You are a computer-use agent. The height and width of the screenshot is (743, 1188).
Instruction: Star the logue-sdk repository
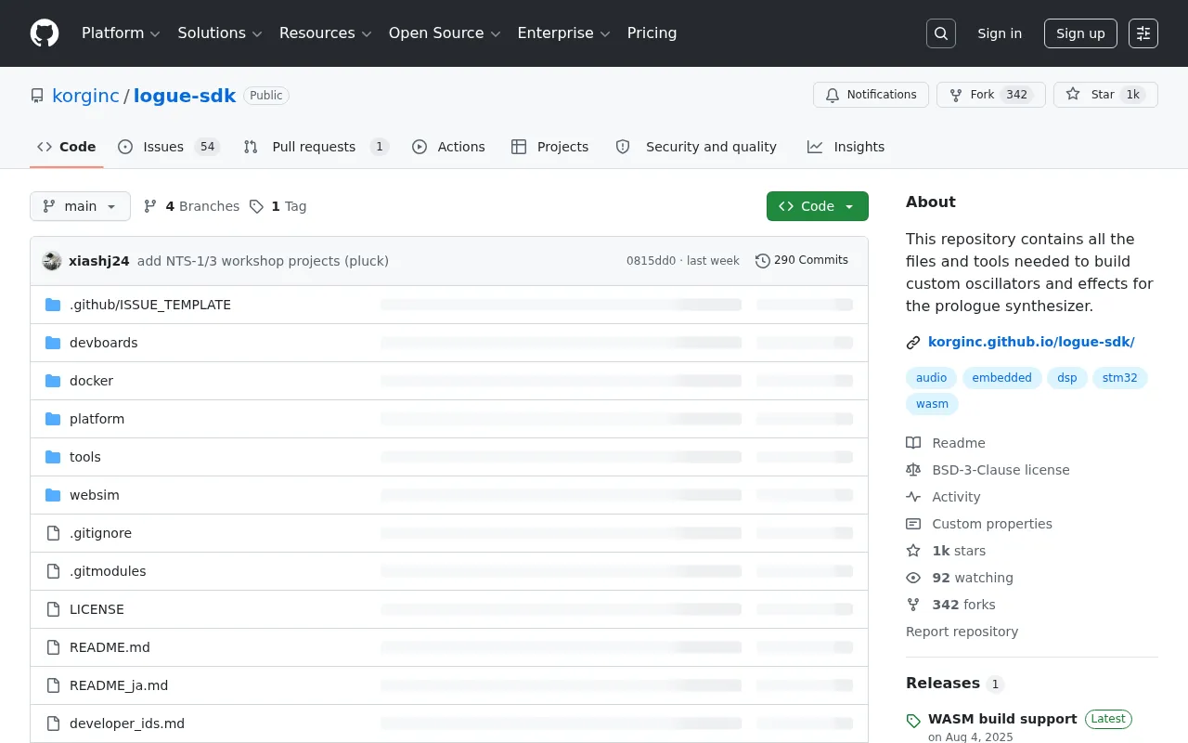(1105, 95)
